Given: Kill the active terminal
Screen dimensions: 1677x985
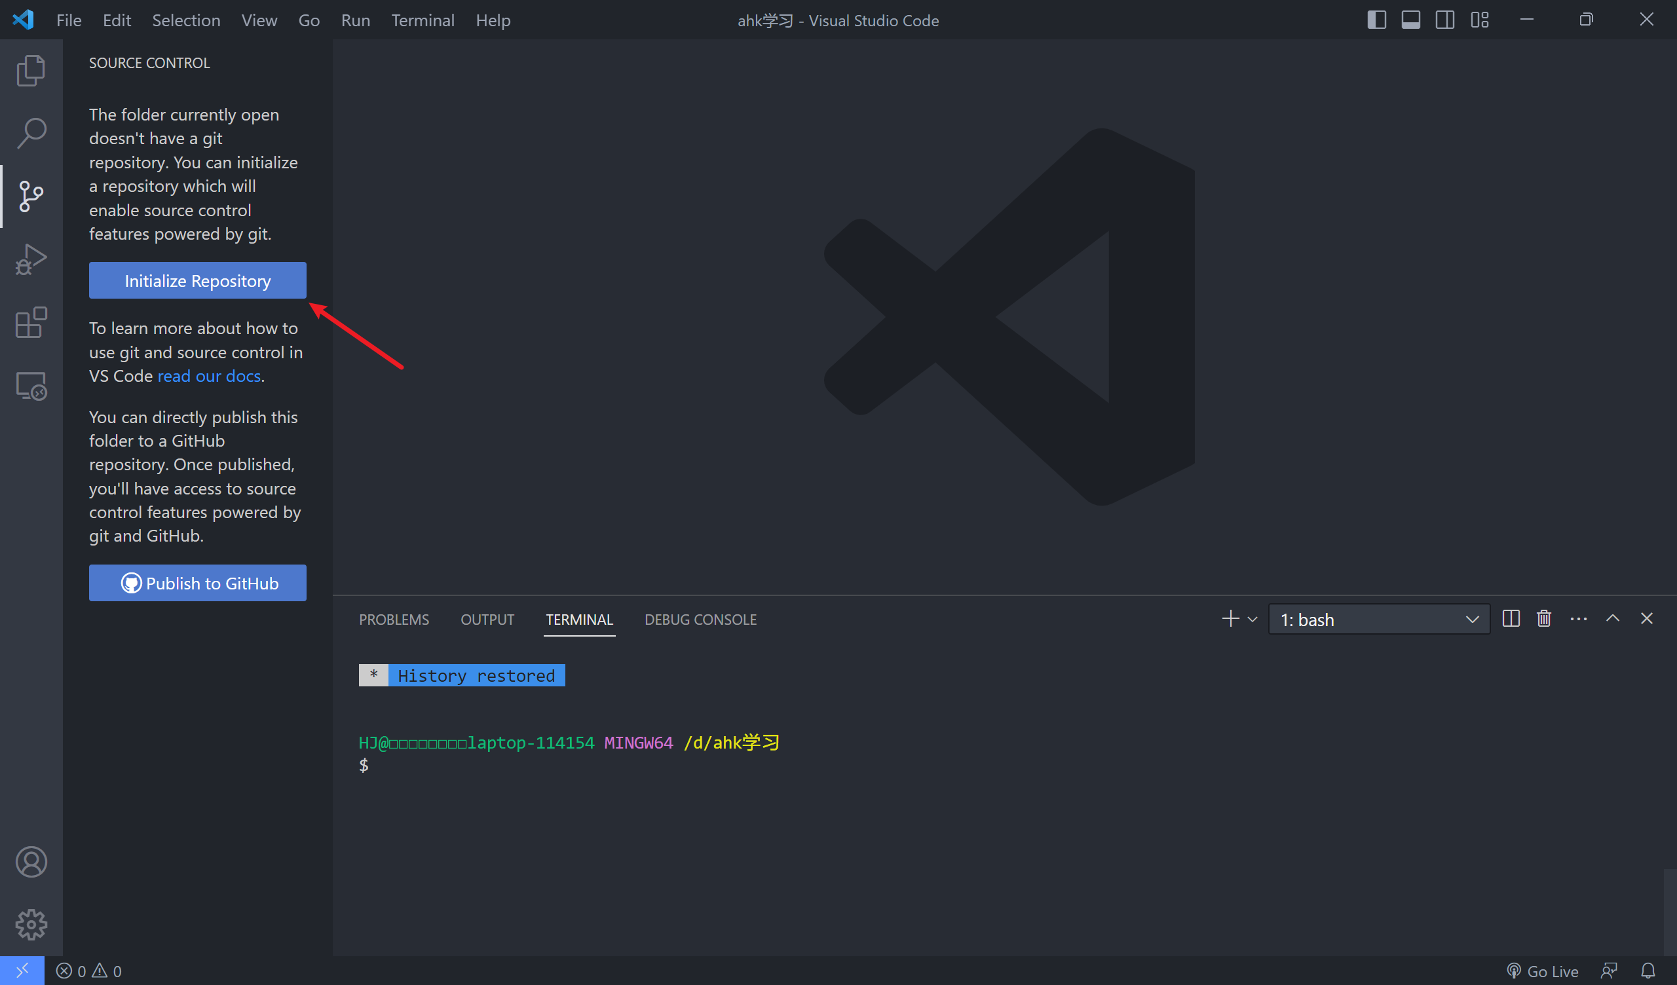Looking at the screenshot, I should 1543,618.
